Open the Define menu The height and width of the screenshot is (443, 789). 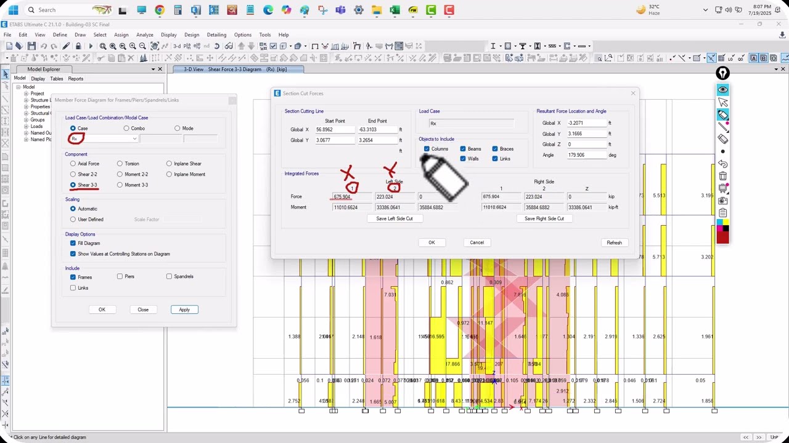pos(60,34)
